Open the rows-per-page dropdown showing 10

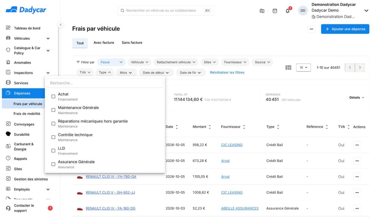click(x=303, y=68)
